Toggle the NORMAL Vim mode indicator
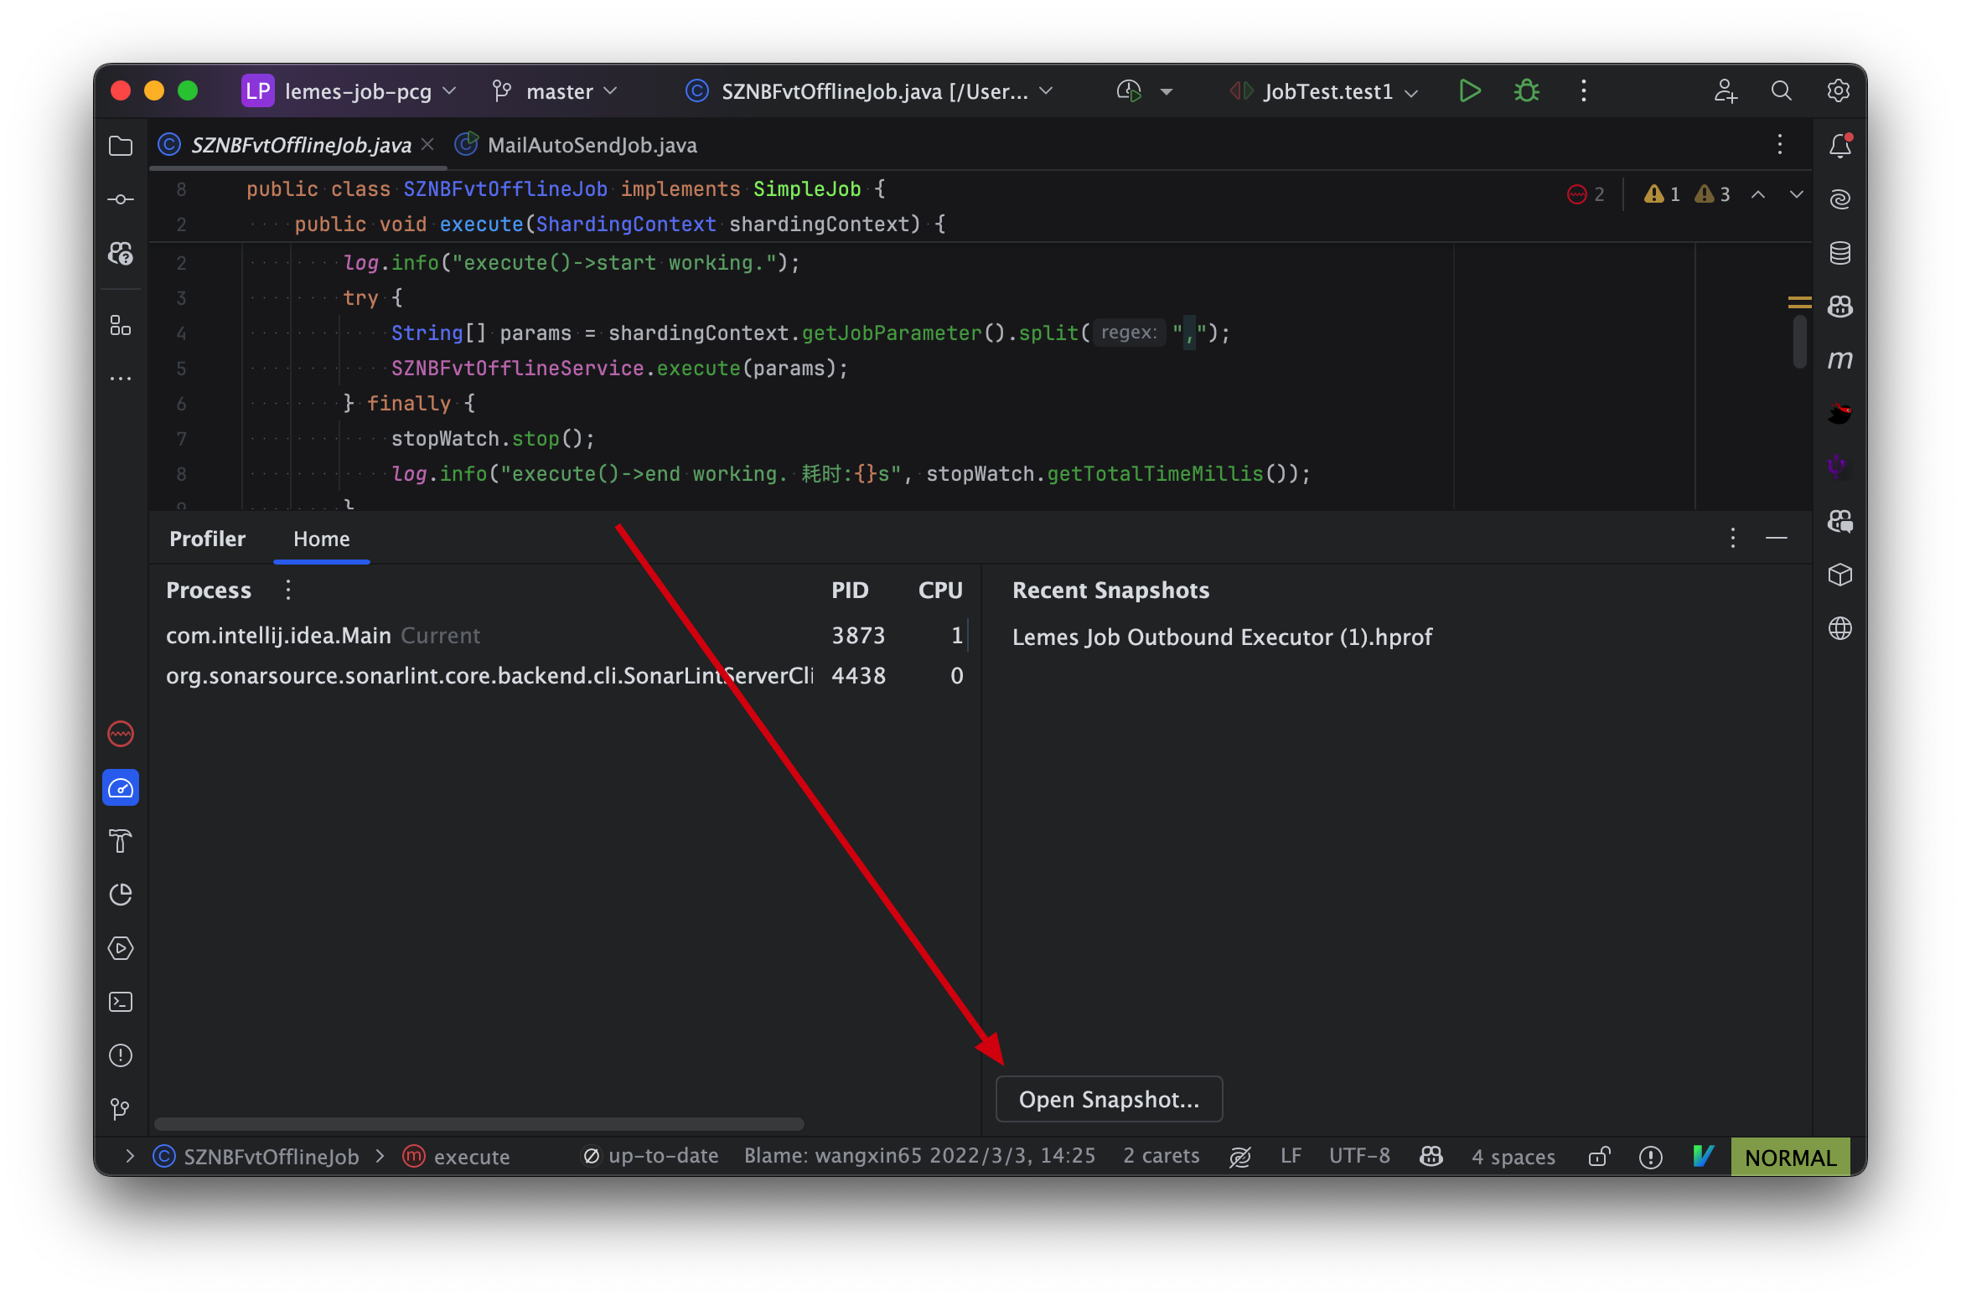Image resolution: width=1961 pixels, height=1300 pixels. point(1790,1157)
